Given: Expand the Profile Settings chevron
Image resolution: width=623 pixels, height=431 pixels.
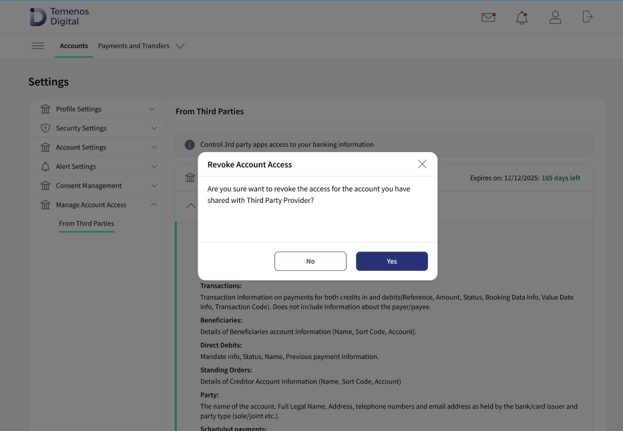Looking at the screenshot, I should 152,109.
